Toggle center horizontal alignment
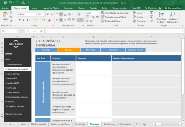Image resolution: width=185 pixels, height=127 pixels. click(x=61, y=20)
